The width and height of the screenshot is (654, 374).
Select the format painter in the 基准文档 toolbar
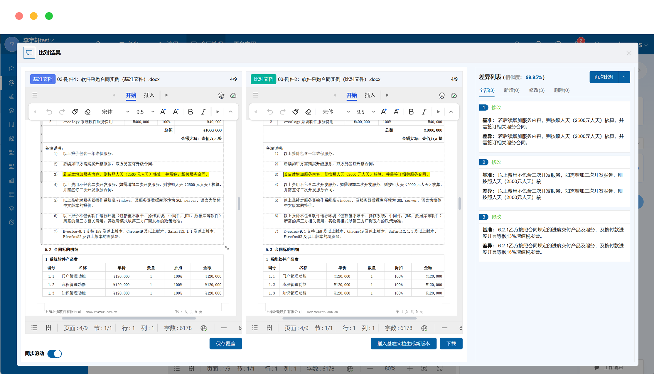pos(75,112)
